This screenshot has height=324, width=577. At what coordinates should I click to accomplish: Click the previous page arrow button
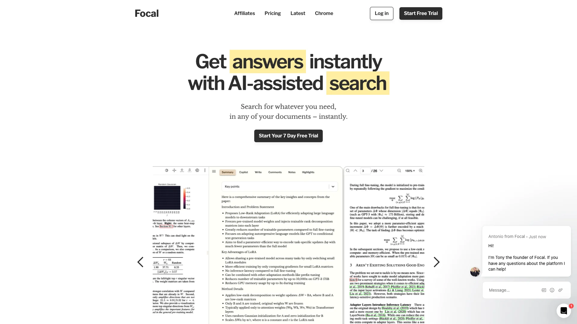[x=141, y=262]
